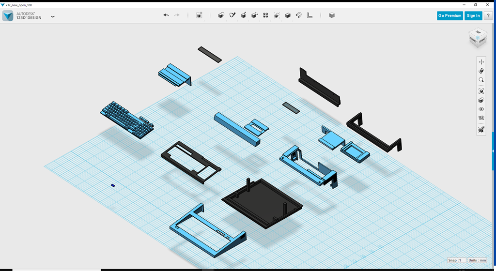Image resolution: width=496 pixels, height=271 pixels.
Task: Open the Transform tool dropdown
Action: [199, 15]
